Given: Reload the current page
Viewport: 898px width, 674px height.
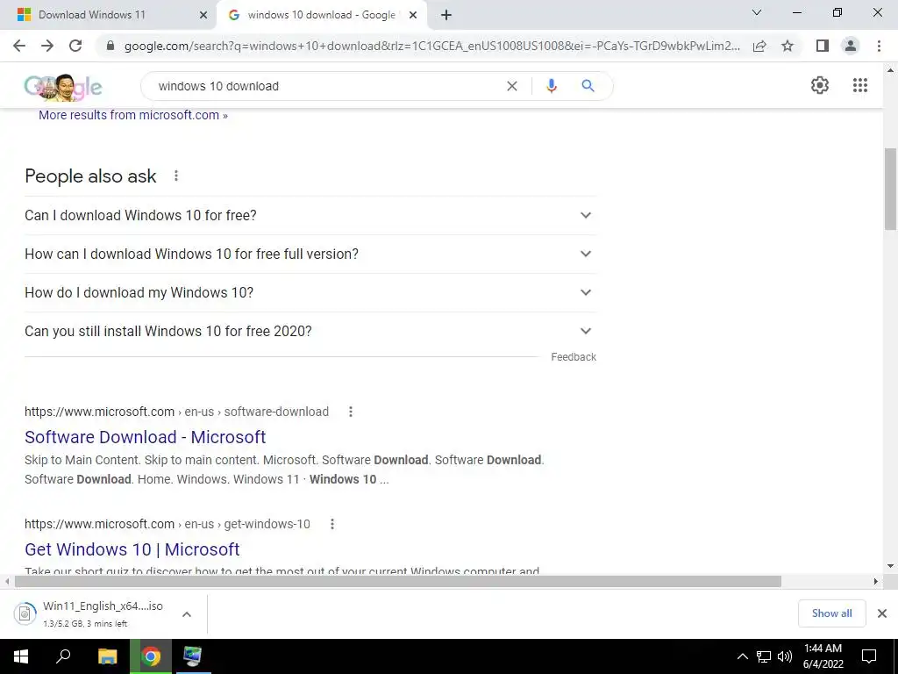Looking at the screenshot, I should pos(75,46).
